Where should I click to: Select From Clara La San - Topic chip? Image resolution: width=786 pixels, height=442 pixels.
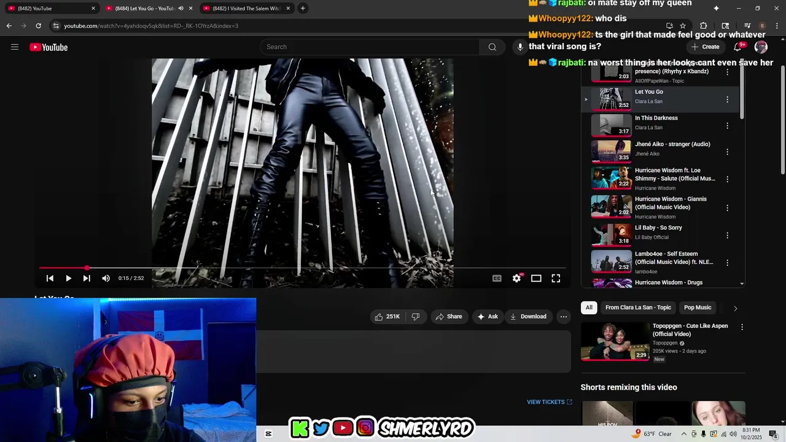pyautogui.click(x=638, y=308)
